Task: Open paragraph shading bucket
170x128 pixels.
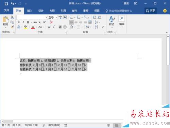Action: 71,27
